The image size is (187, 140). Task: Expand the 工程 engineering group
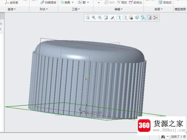[76, 9]
